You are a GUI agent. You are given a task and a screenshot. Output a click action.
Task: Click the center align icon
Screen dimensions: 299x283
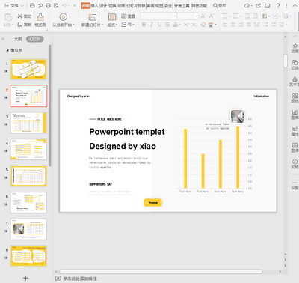[x=233, y=25]
